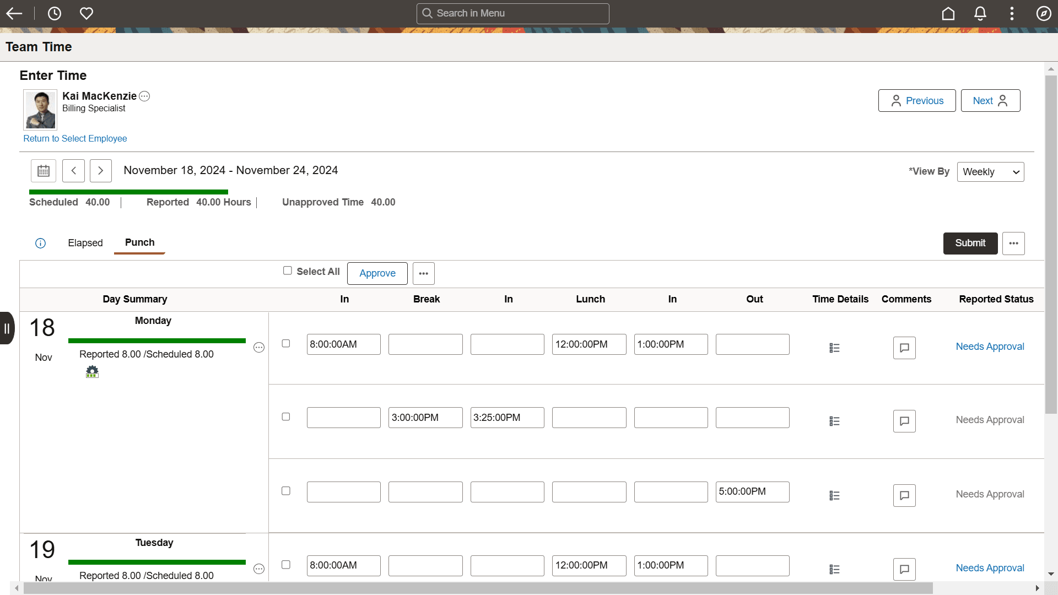Click the Submit button
The height and width of the screenshot is (595, 1058).
pyautogui.click(x=970, y=243)
